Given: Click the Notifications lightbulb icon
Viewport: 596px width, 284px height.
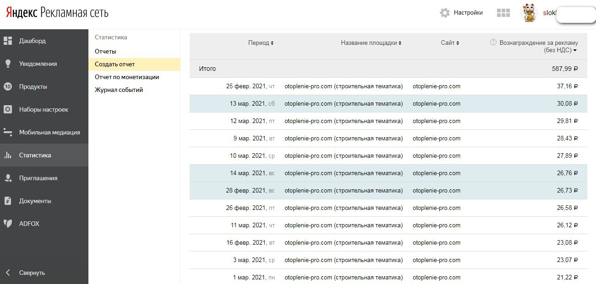Looking at the screenshot, I should [8, 64].
